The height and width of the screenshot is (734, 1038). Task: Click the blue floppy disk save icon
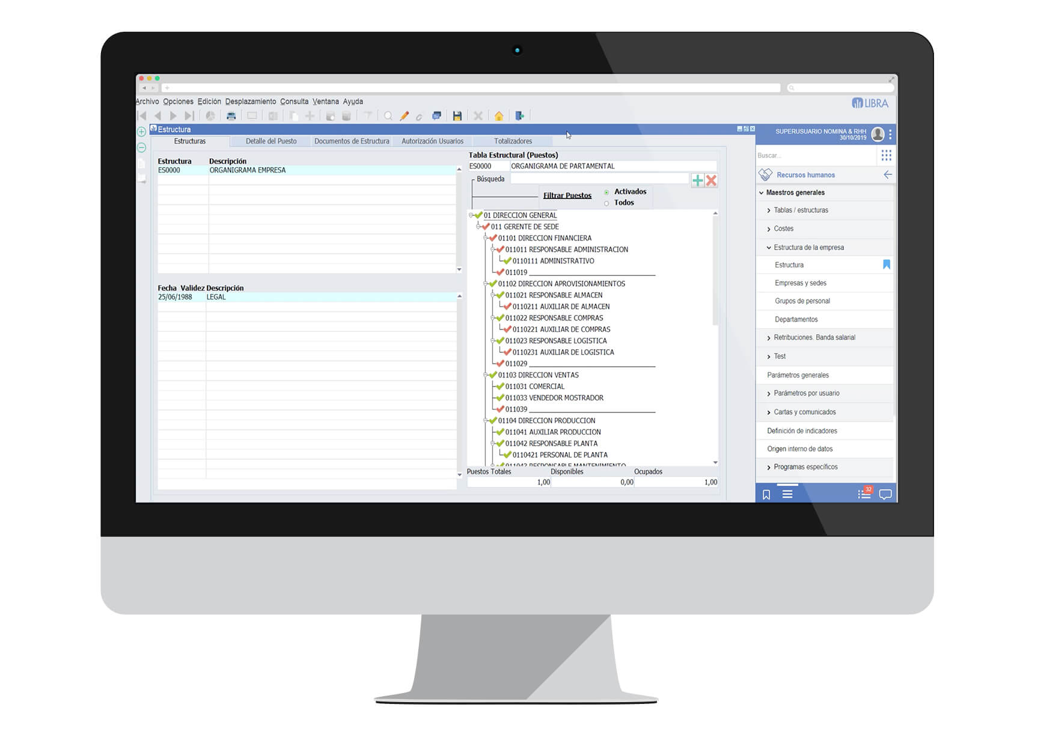[x=457, y=116]
